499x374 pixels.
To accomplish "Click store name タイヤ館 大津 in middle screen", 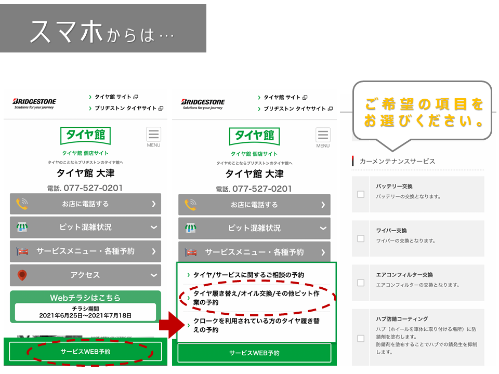I will pyautogui.click(x=254, y=174).
